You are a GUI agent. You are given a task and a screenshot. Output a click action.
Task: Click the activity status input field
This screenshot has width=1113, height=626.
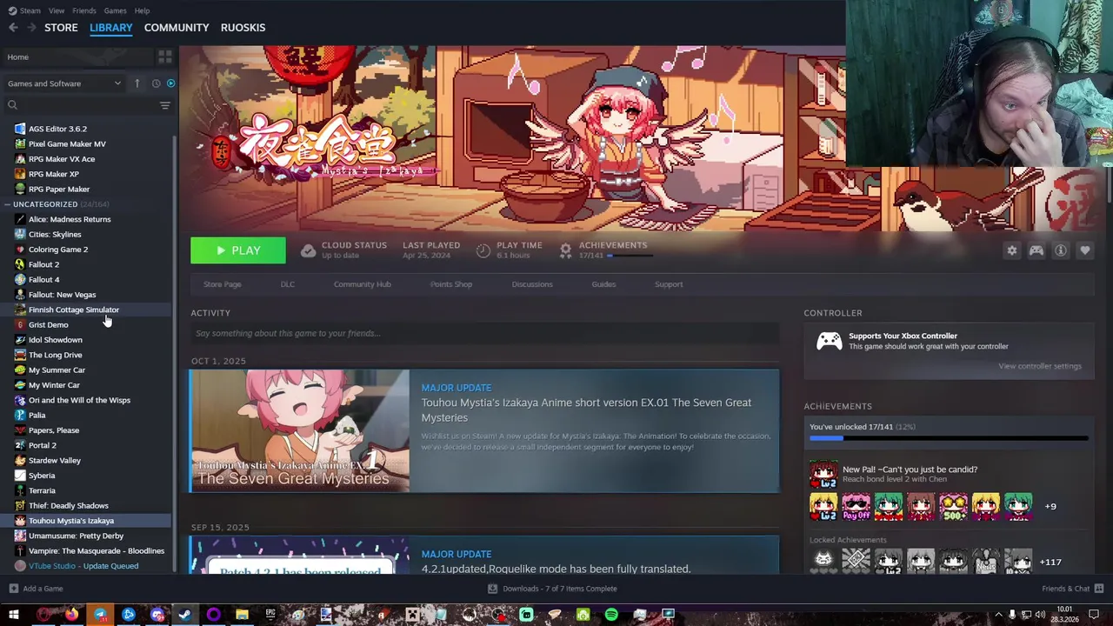tap(485, 333)
